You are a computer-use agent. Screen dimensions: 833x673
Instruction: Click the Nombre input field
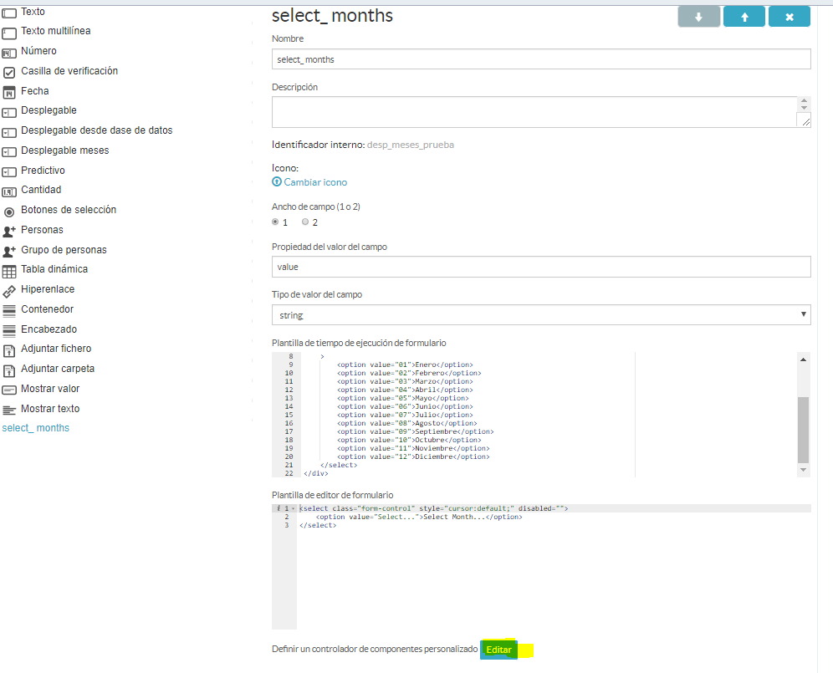[x=541, y=59]
